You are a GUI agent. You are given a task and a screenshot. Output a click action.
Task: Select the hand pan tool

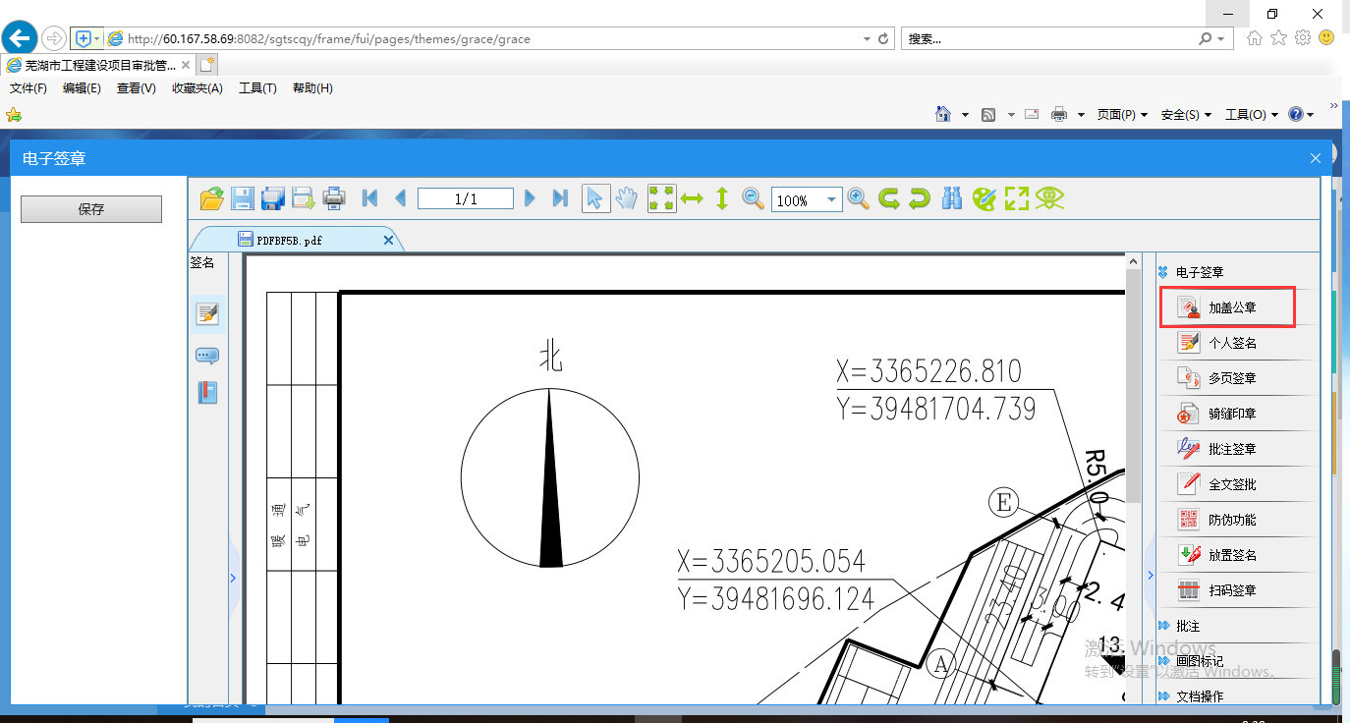(x=626, y=198)
